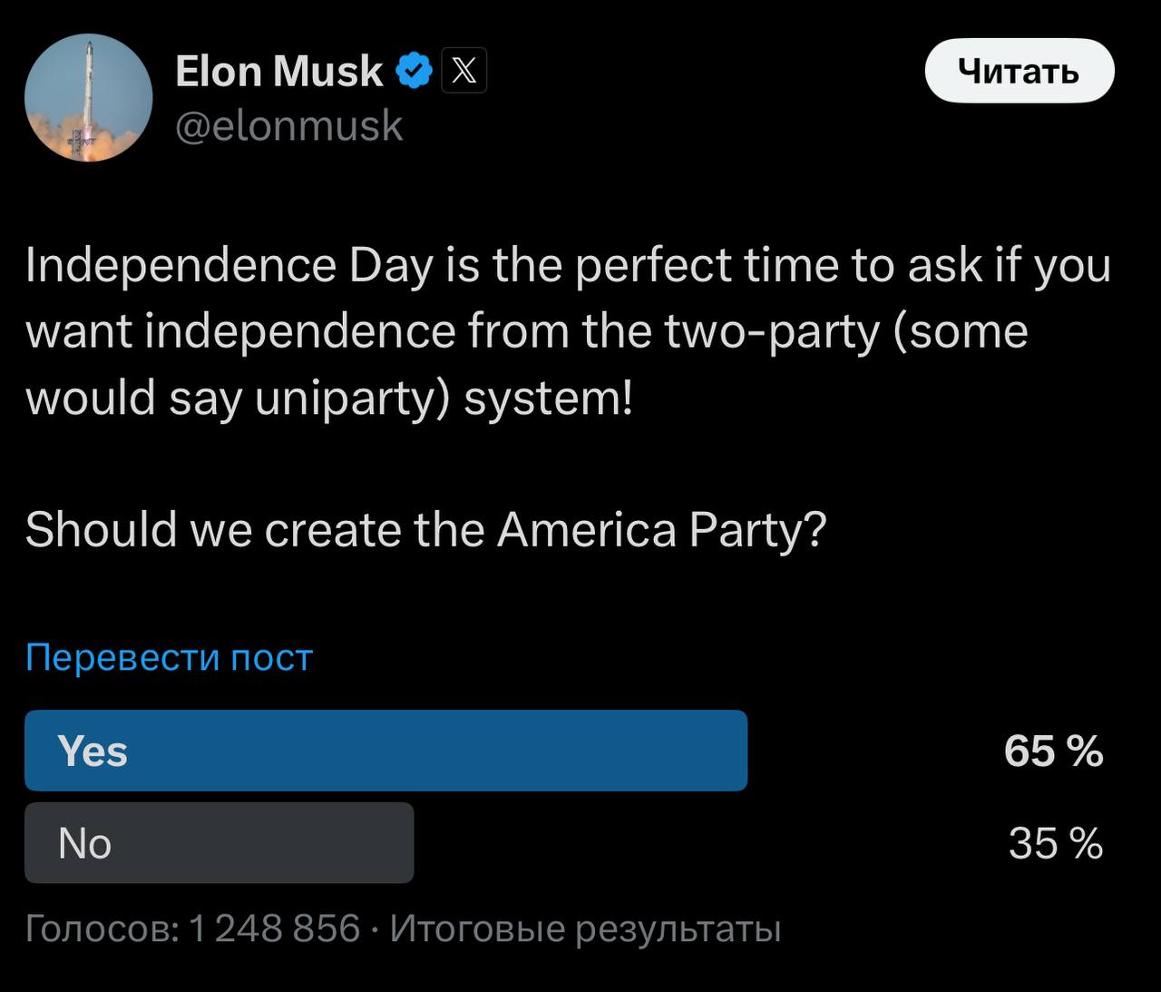Click the "65 %" result percentage
The width and height of the screenshot is (1161, 992).
coord(1053,751)
